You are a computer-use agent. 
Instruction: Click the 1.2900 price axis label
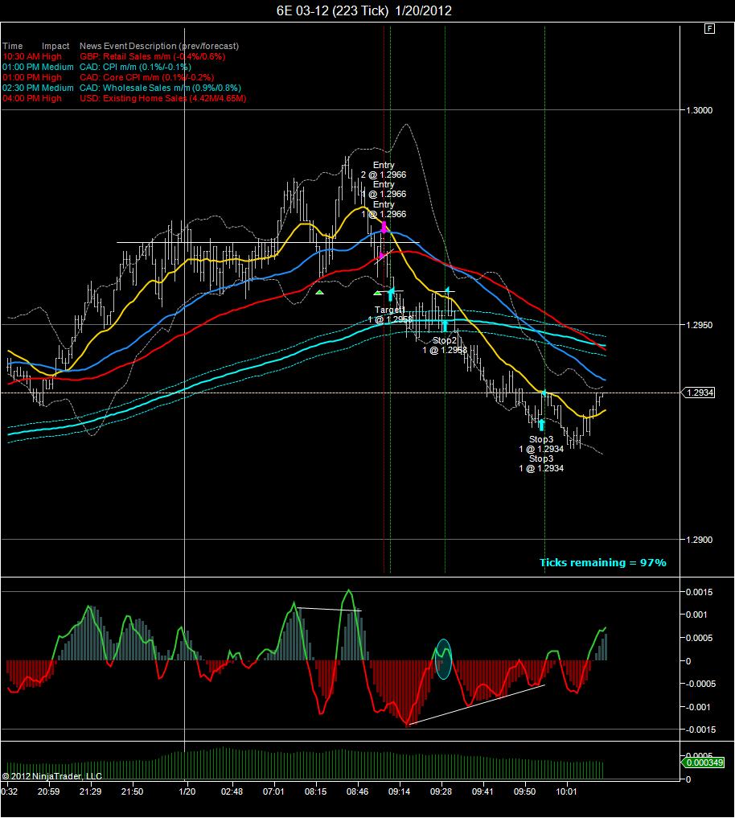pyautogui.click(x=699, y=540)
